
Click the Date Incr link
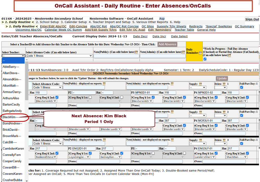[x=159, y=36]
